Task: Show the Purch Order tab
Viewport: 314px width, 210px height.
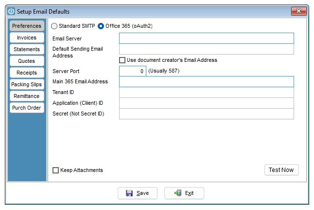Action: coord(27,108)
